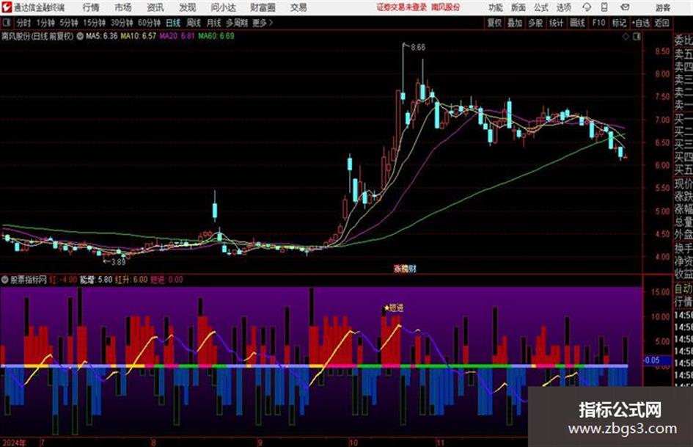The height and width of the screenshot is (447, 693).
Task: Switch to the 1分钟 period tab
Action: click(x=45, y=23)
